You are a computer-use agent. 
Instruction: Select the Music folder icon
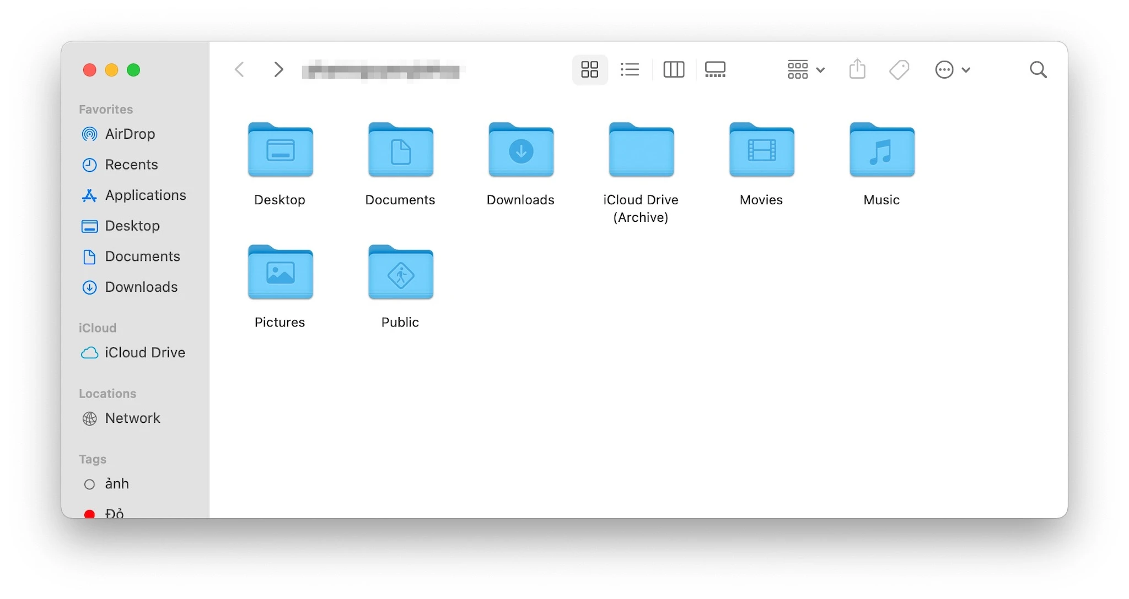pos(882,150)
